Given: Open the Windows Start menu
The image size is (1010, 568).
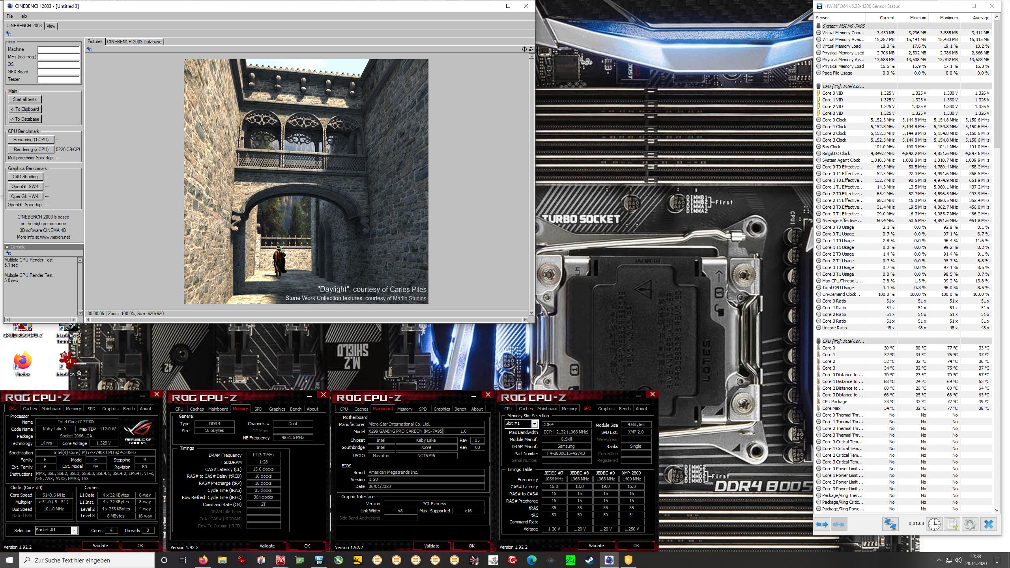Looking at the screenshot, I should point(9,560).
